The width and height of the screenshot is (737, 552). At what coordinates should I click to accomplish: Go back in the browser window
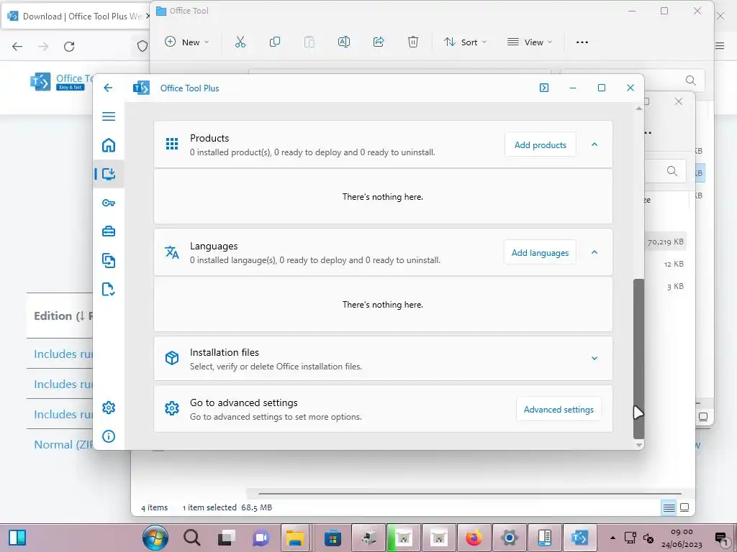pyautogui.click(x=17, y=47)
